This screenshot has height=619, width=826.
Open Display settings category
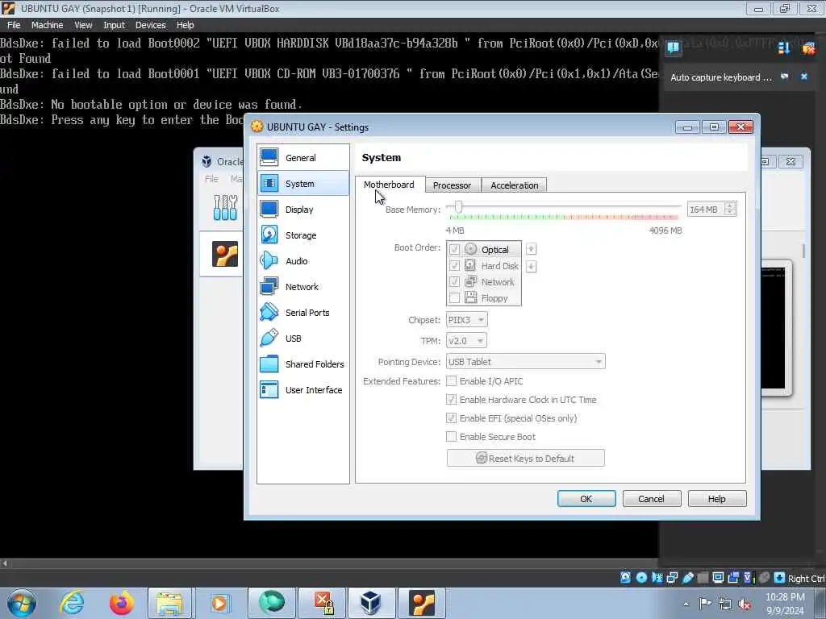pos(303,209)
